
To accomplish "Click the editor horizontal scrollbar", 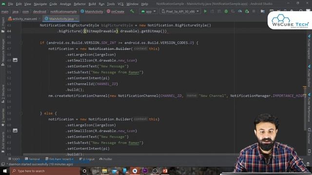I will pos(131,155).
